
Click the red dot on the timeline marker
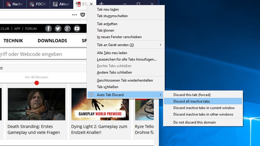[37, 83]
